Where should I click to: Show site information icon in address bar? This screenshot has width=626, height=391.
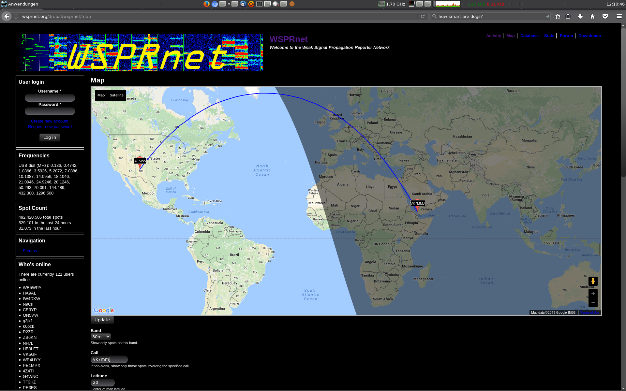[16, 16]
